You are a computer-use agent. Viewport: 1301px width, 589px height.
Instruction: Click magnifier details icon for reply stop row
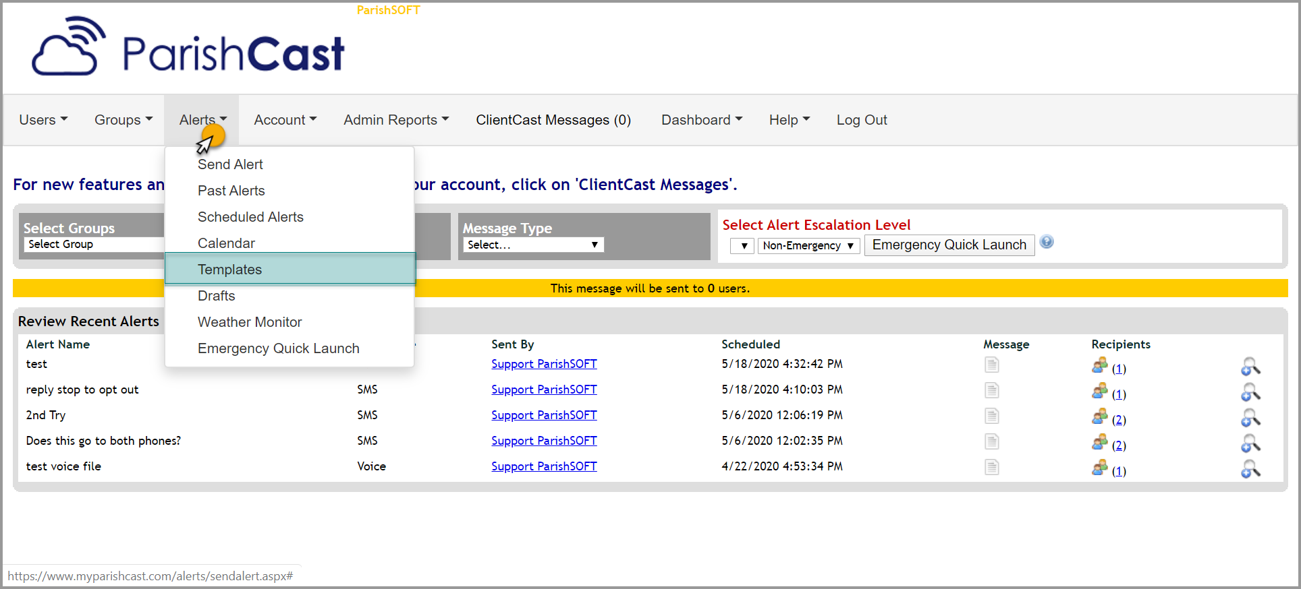click(1250, 392)
